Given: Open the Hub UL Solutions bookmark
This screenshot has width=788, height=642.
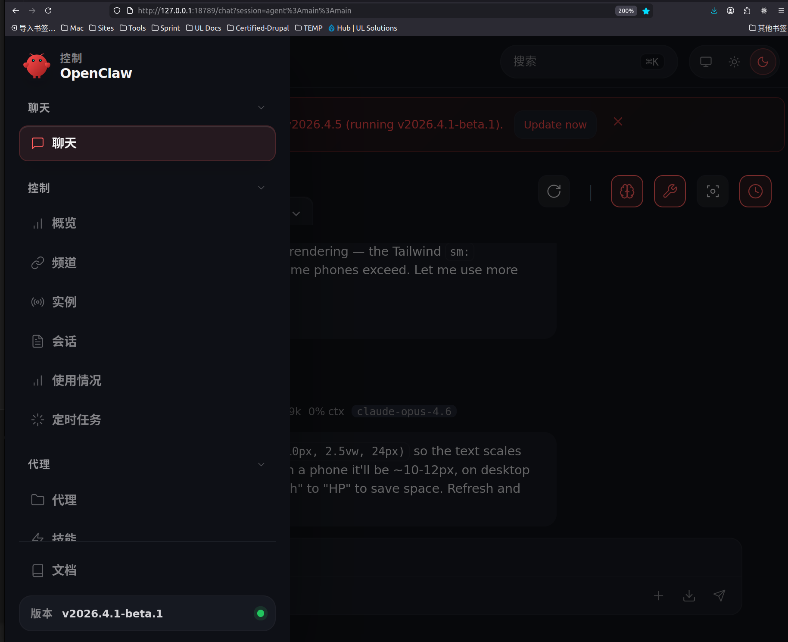Looking at the screenshot, I should pyautogui.click(x=362, y=28).
